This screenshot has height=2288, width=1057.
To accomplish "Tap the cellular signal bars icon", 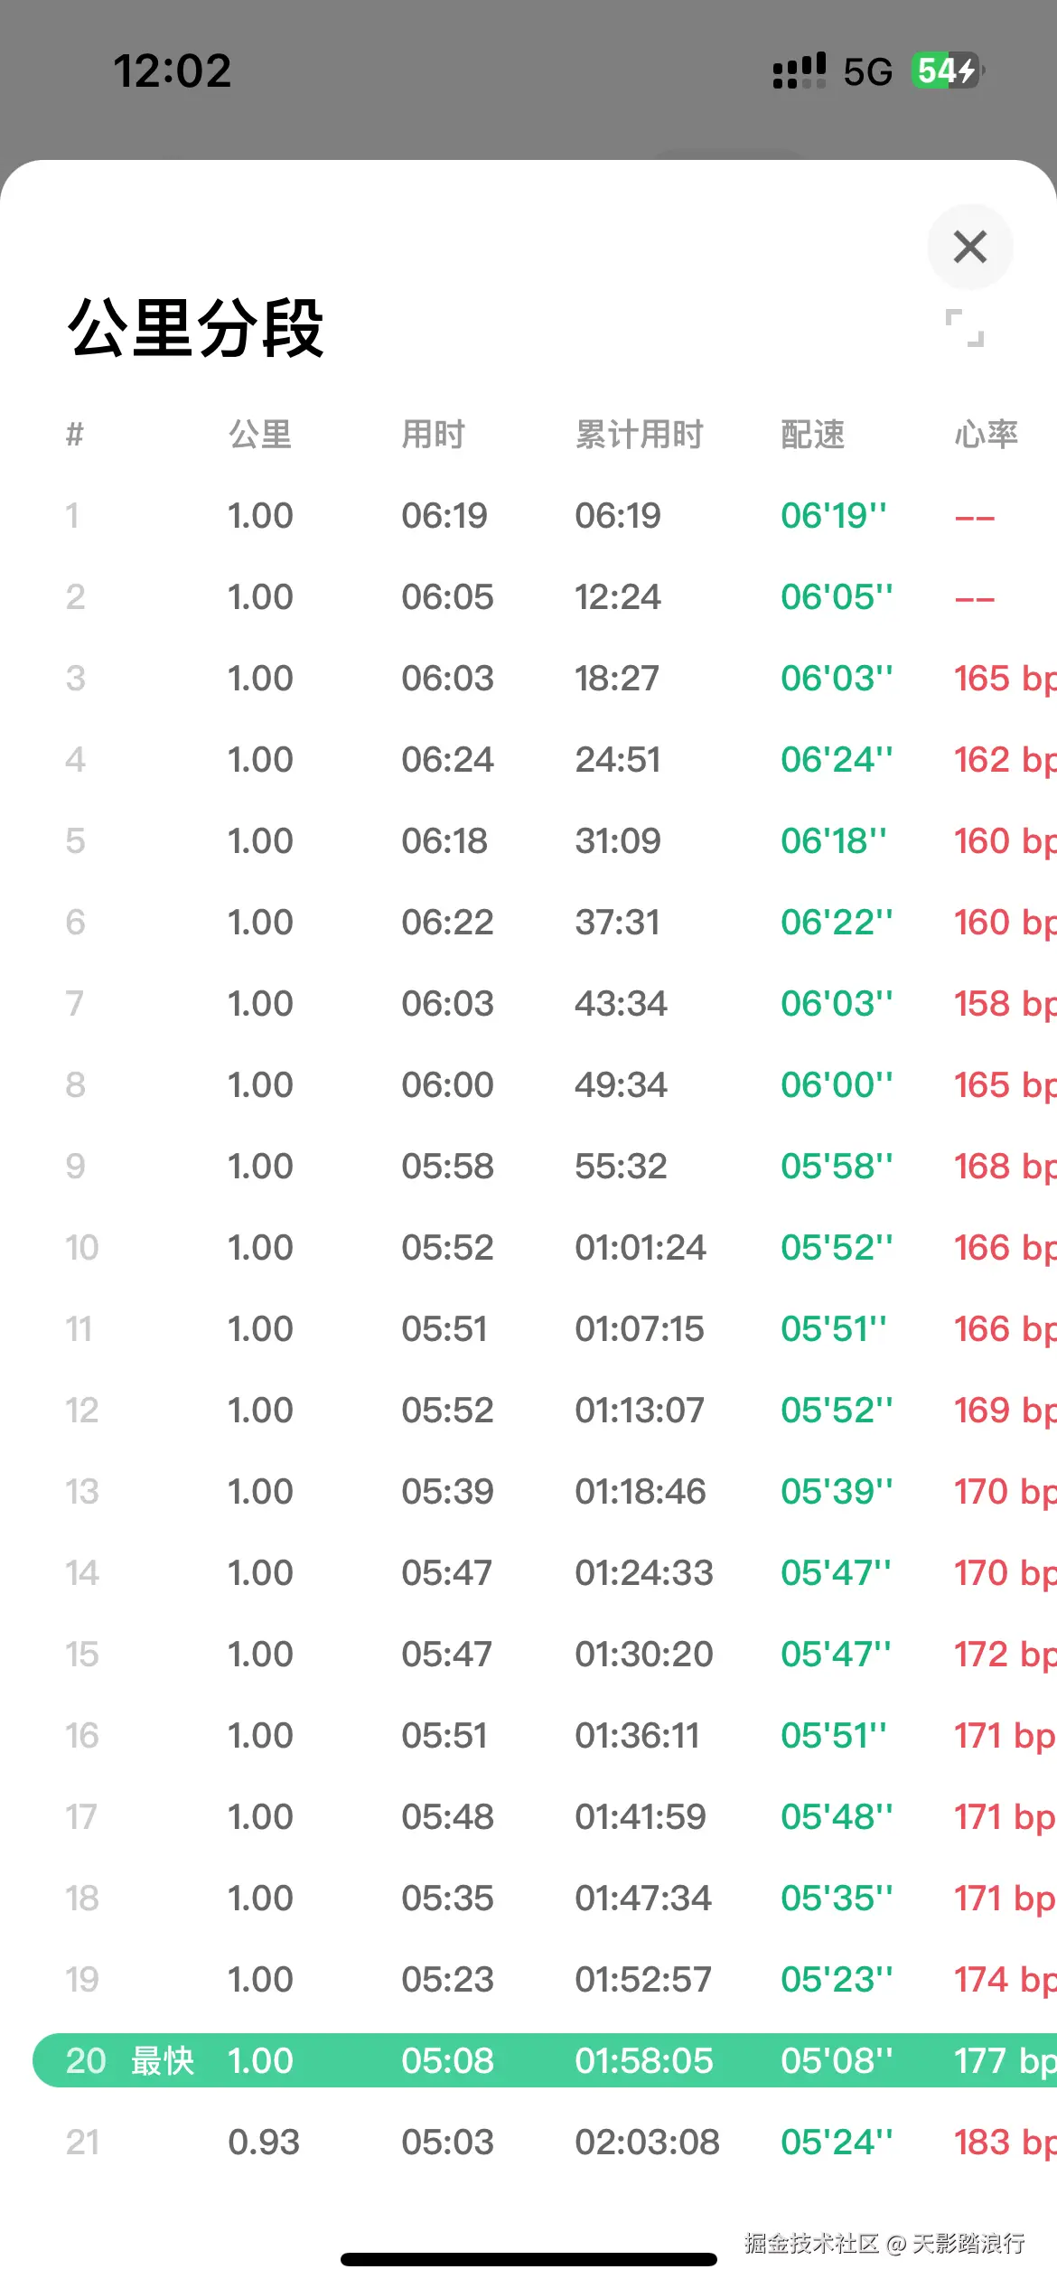I will [x=799, y=70].
